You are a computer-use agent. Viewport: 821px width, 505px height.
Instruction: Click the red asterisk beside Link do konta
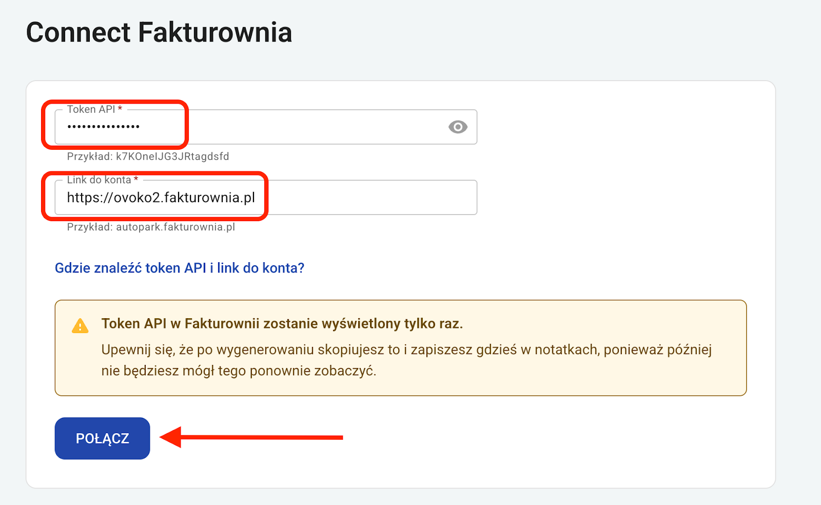pyautogui.click(x=136, y=180)
